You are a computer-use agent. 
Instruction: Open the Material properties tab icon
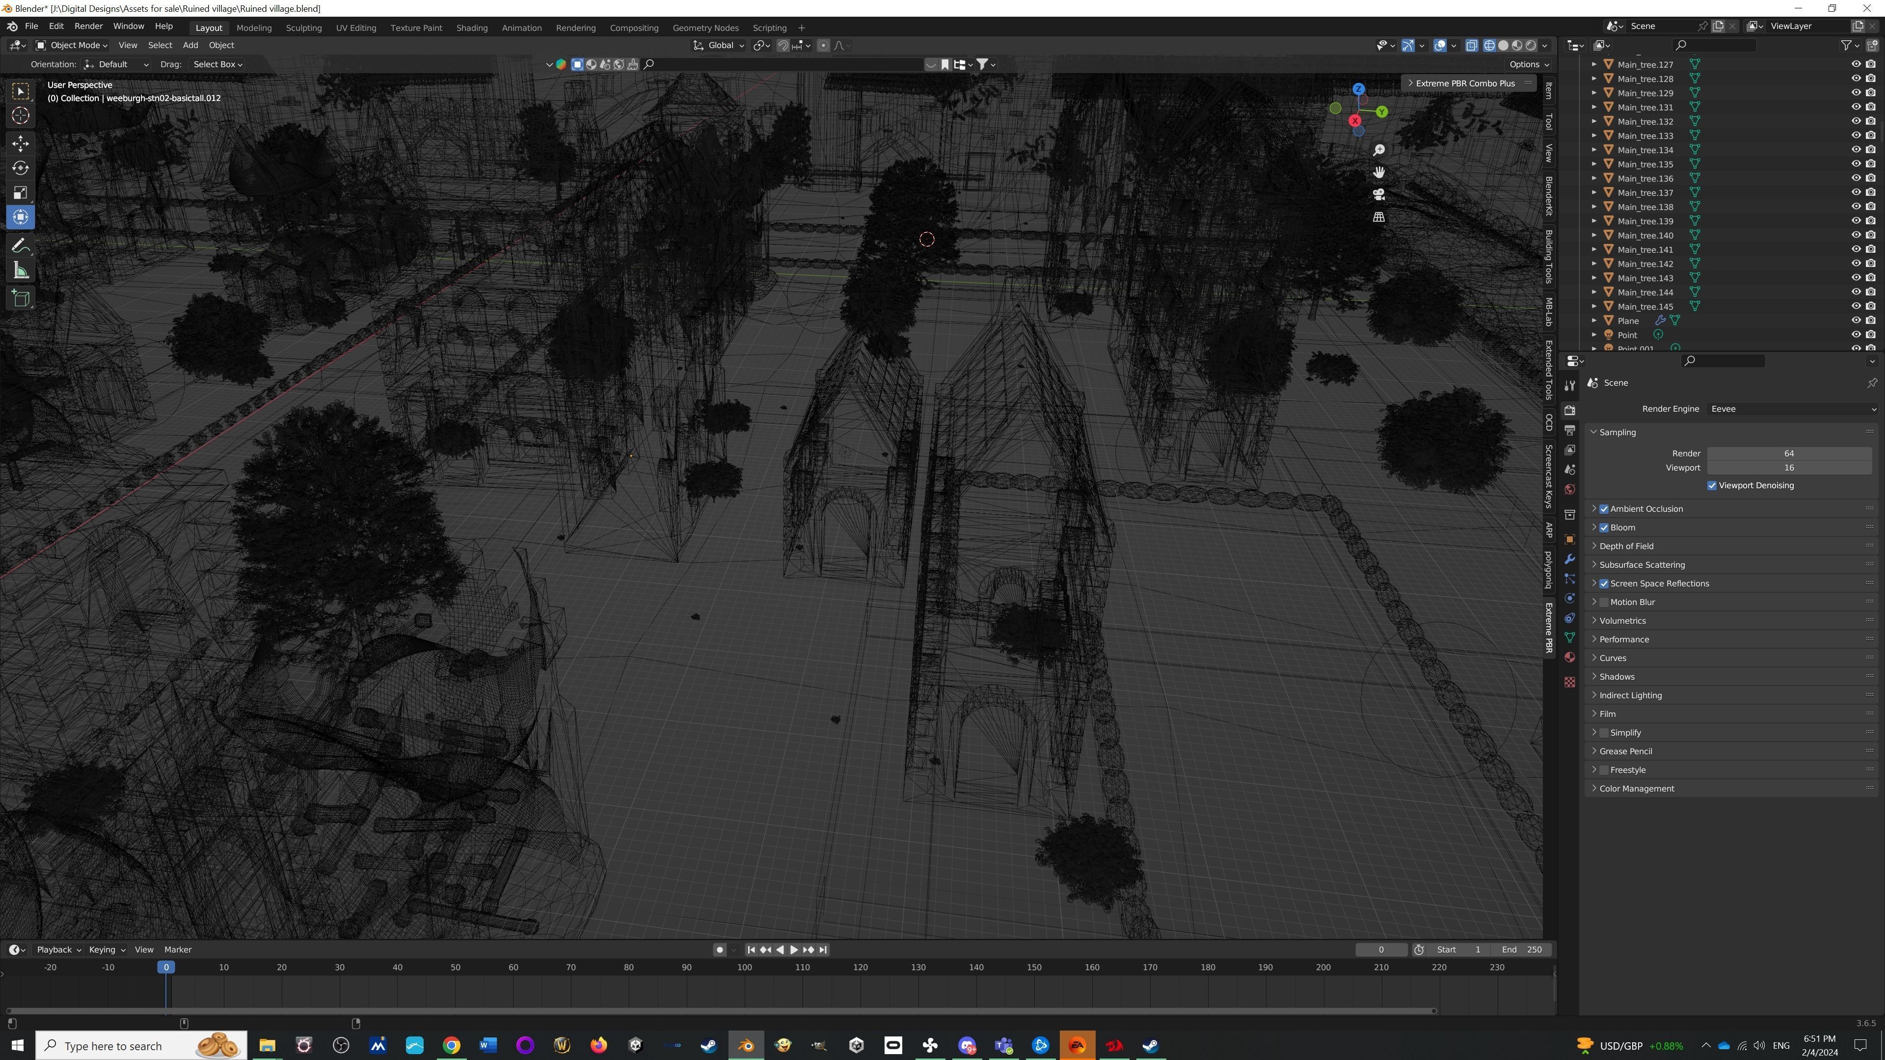point(1570,658)
